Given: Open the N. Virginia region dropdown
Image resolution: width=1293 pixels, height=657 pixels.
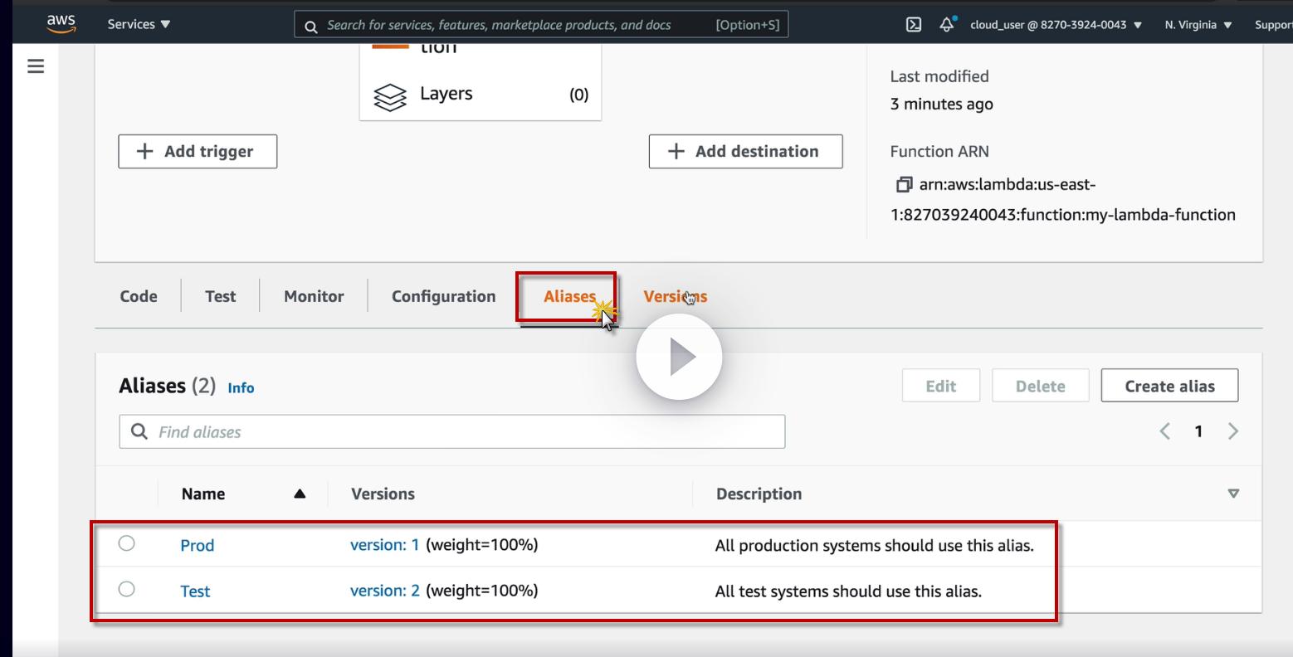Looking at the screenshot, I should pyautogui.click(x=1198, y=25).
